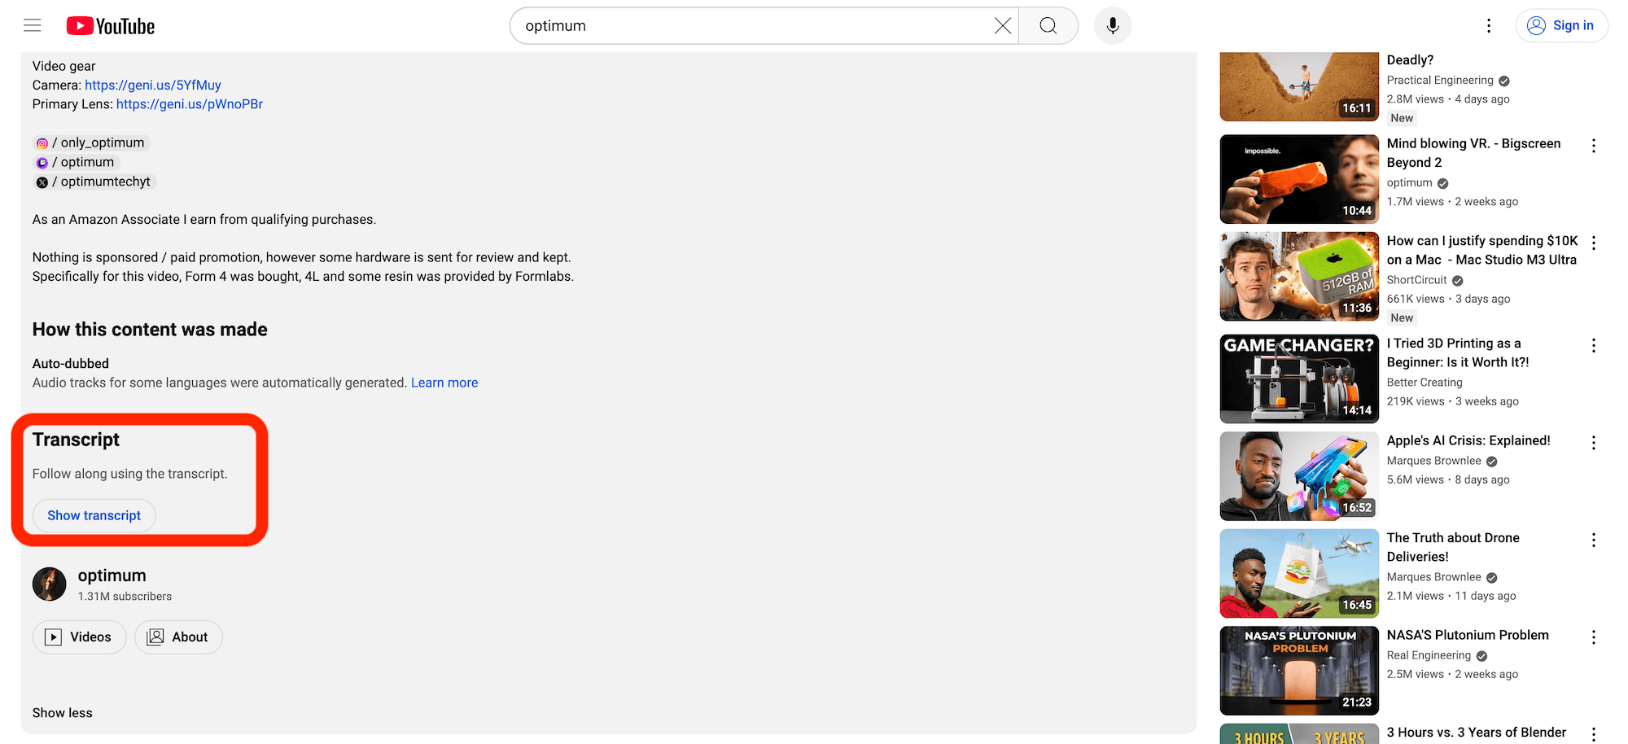Open the camera link geni.us/5YfMuy
1628x744 pixels.
(x=153, y=85)
